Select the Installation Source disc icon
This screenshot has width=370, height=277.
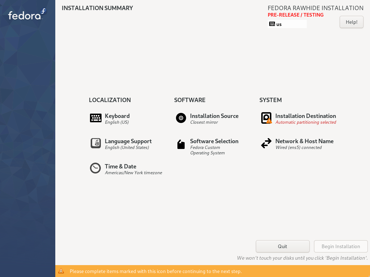click(x=181, y=118)
